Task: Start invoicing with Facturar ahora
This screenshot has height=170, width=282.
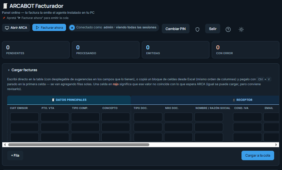Action: pyautogui.click(x=49, y=27)
